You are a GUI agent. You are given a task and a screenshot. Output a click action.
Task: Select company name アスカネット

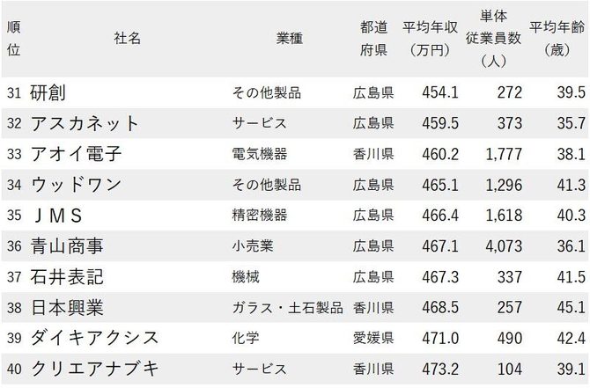pos(85,123)
